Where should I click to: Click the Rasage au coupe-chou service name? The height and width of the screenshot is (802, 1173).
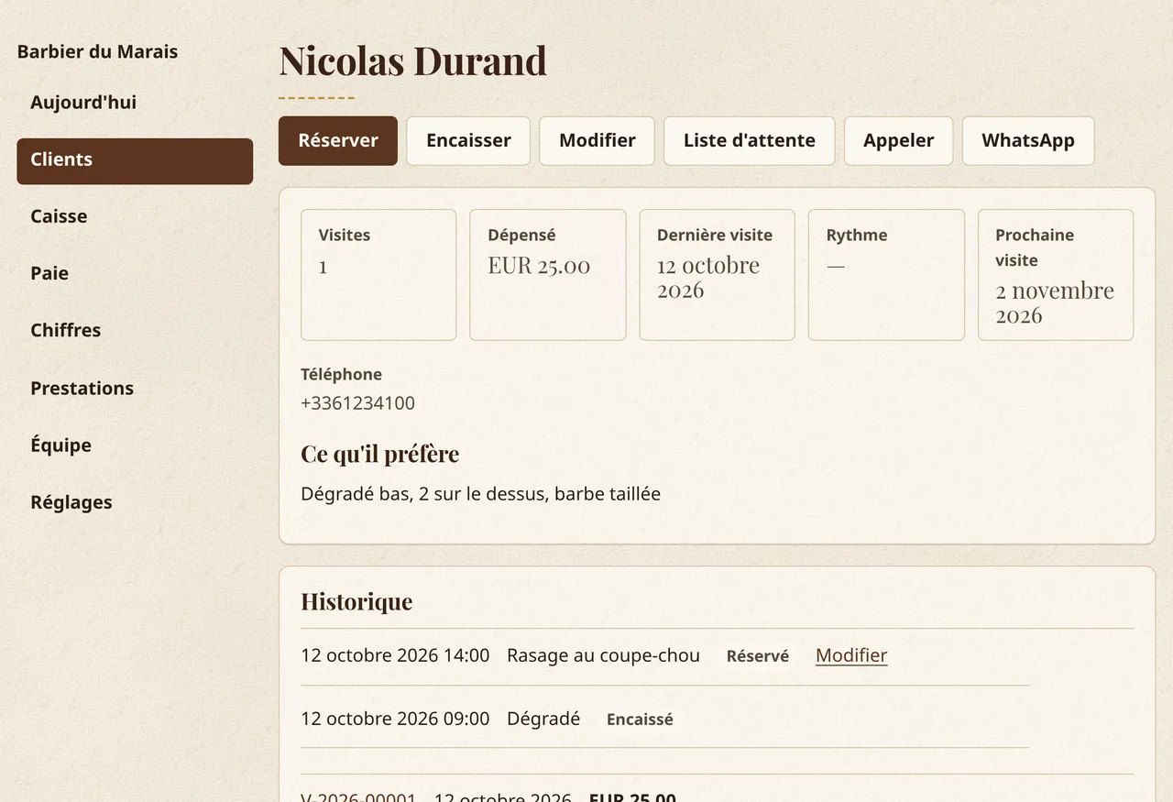[x=603, y=655]
